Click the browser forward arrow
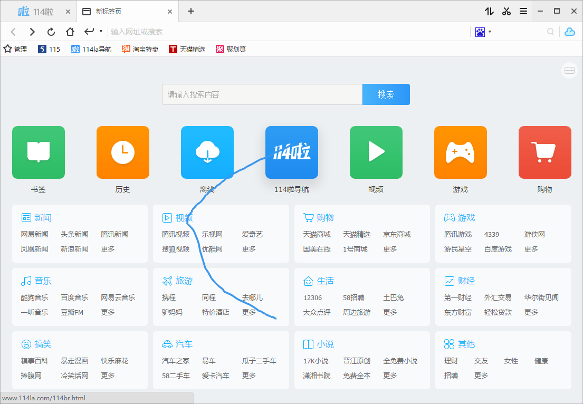583x404 pixels. 32,32
